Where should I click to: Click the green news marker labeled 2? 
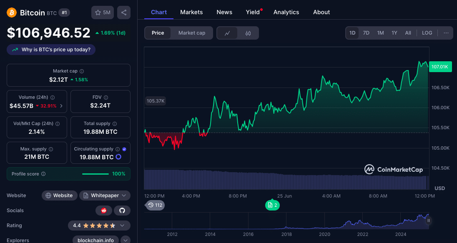click(x=273, y=205)
